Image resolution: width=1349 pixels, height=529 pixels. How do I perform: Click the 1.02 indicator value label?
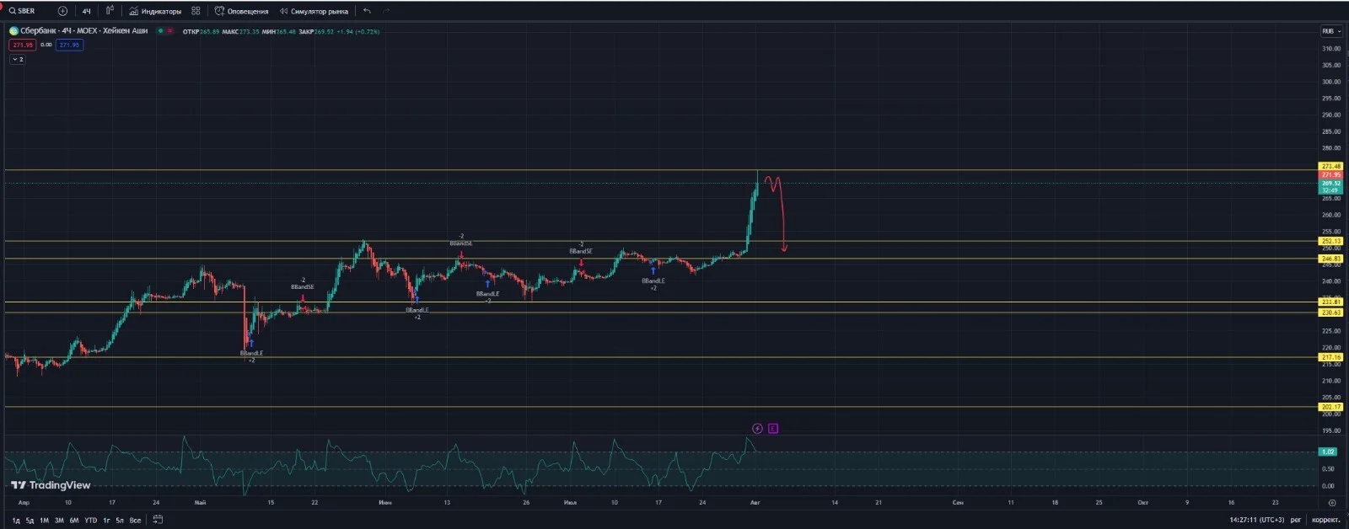click(1329, 452)
